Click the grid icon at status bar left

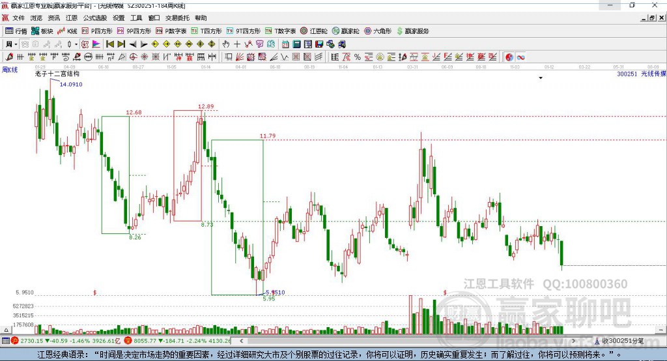(5, 341)
